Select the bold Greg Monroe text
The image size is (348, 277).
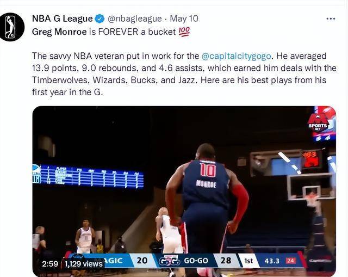click(x=59, y=32)
